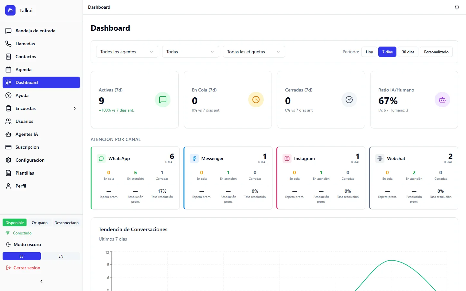Click Cerrar sesion
466x291 pixels.
coord(41,268)
